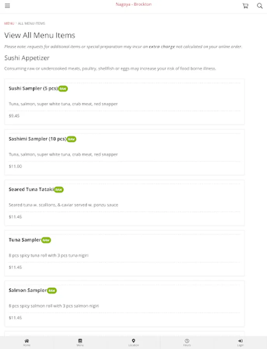Choose the Tuna Sampler item
The height and width of the screenshot is (349, 267).
click(x=24, y=240)
